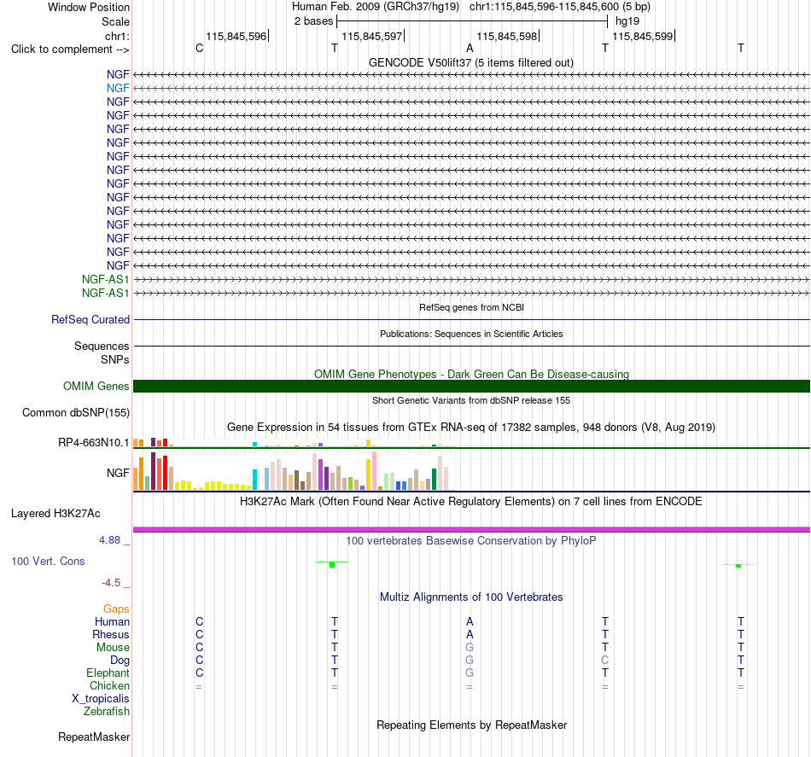
Task: Click the Dog species label
Action: (x=120, y=661)
